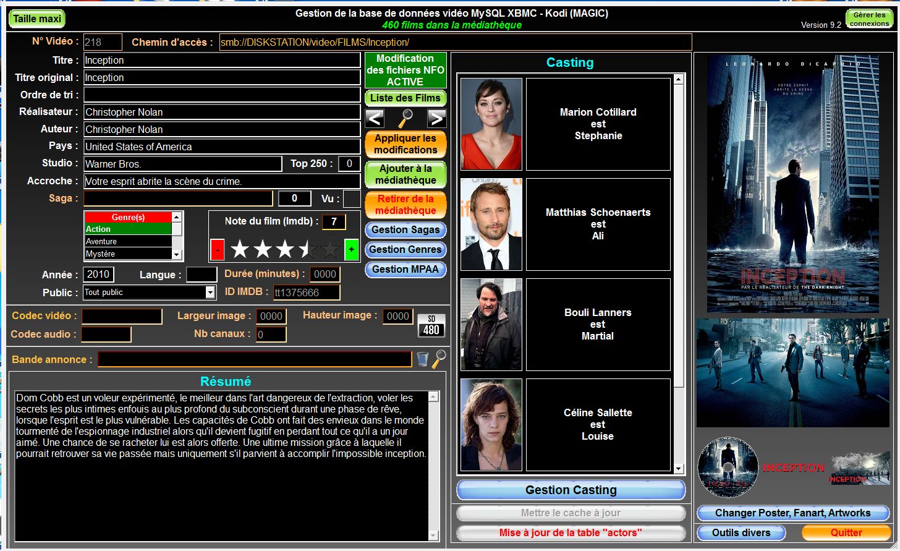This screenshot has height=551, width=900.
Task: Click the Quitter button
Action: coord(846,532)
